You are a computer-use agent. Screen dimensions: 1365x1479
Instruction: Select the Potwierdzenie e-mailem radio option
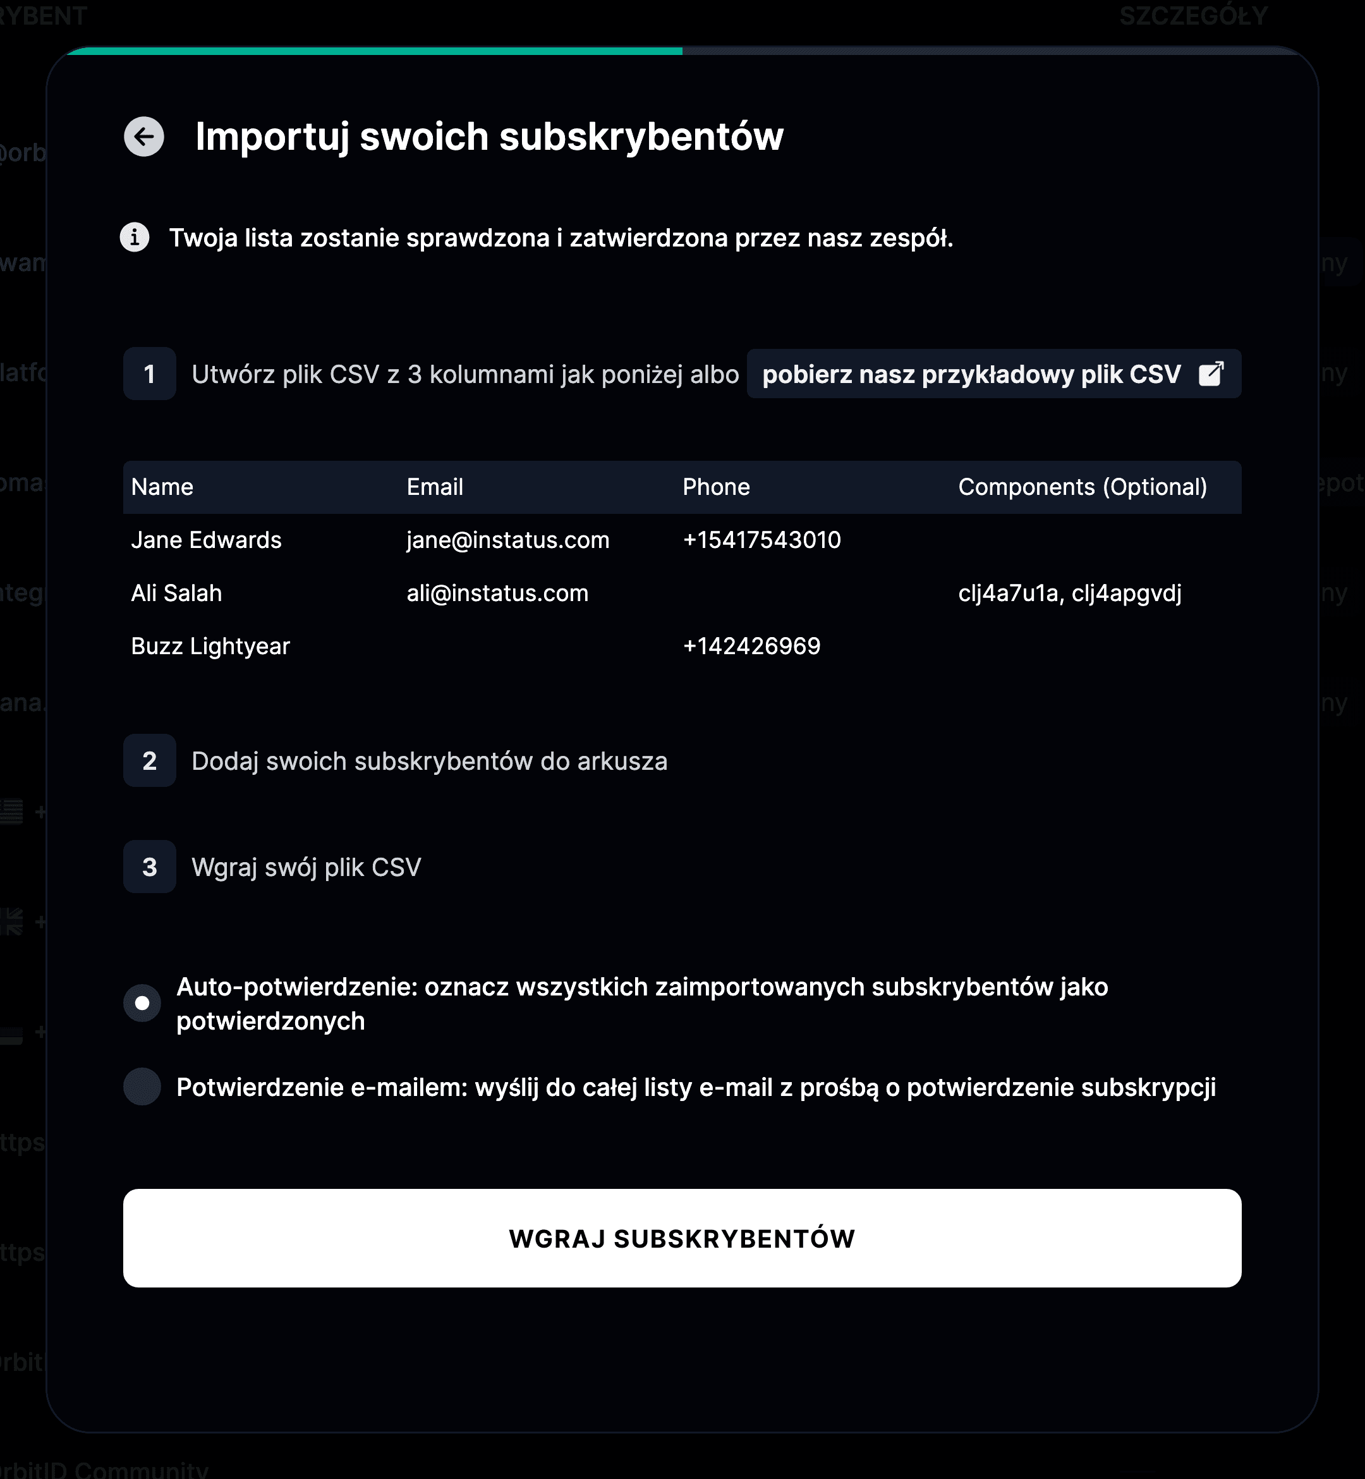[143, 1086]
